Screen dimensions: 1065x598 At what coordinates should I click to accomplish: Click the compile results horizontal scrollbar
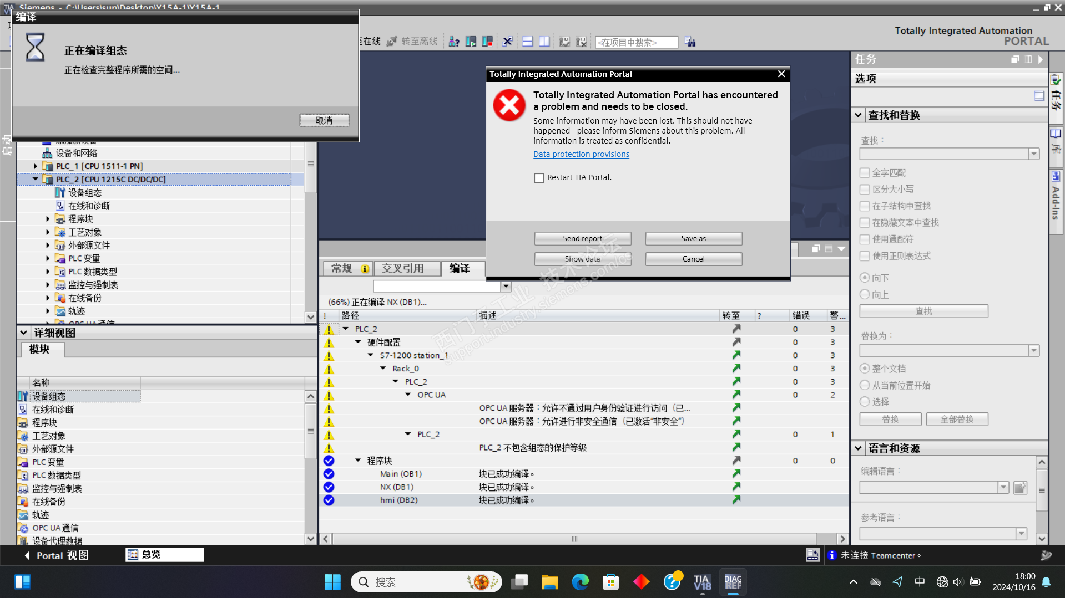coord(574,539)
